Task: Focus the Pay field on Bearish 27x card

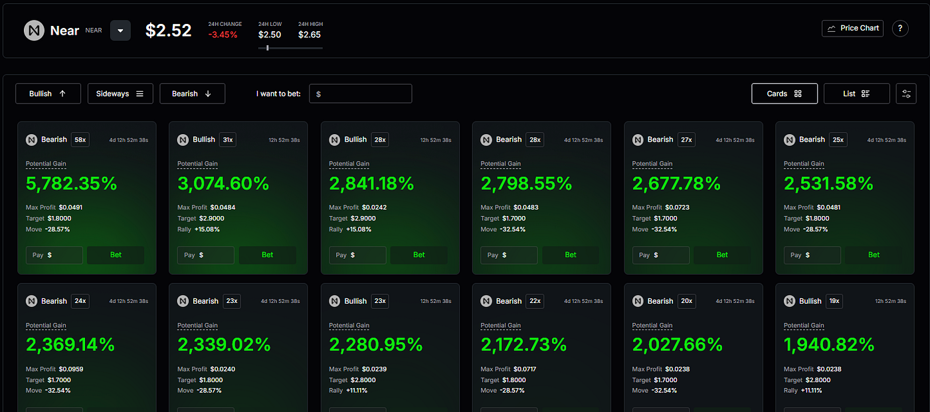Action: click(661, 255)
